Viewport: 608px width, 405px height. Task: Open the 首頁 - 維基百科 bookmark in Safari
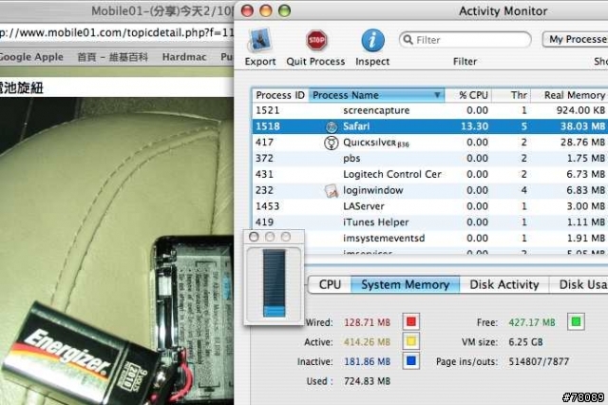pyautogui.click(x=112, y=57)
